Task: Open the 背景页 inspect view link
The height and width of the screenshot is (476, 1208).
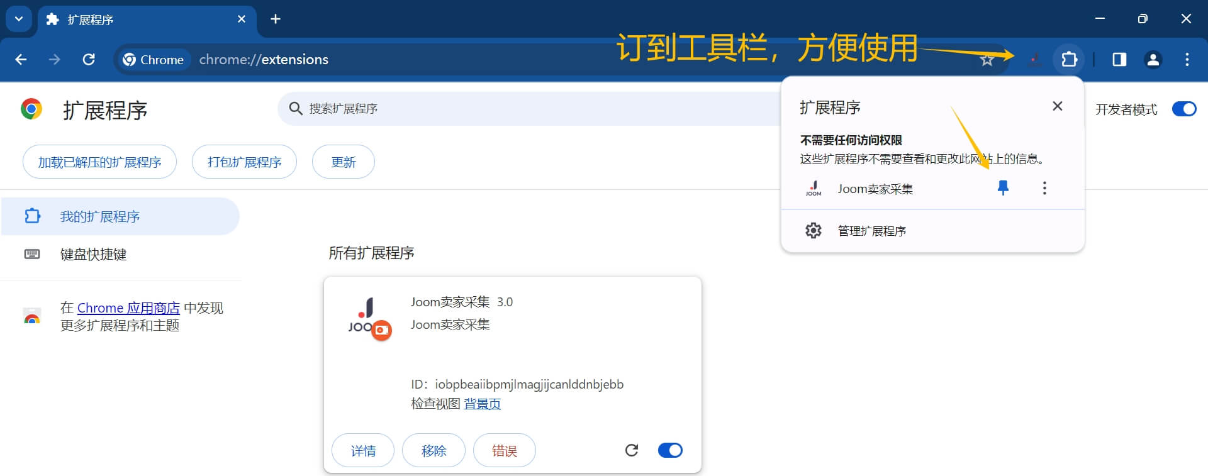Action: tap(482, 404)
